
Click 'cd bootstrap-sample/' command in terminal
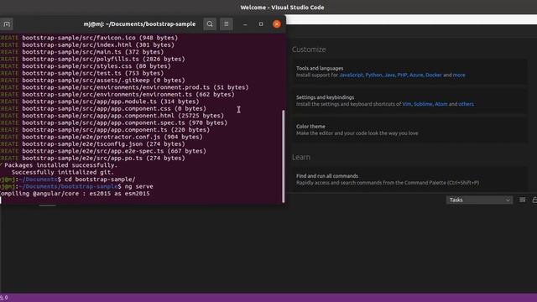[100, 180]
